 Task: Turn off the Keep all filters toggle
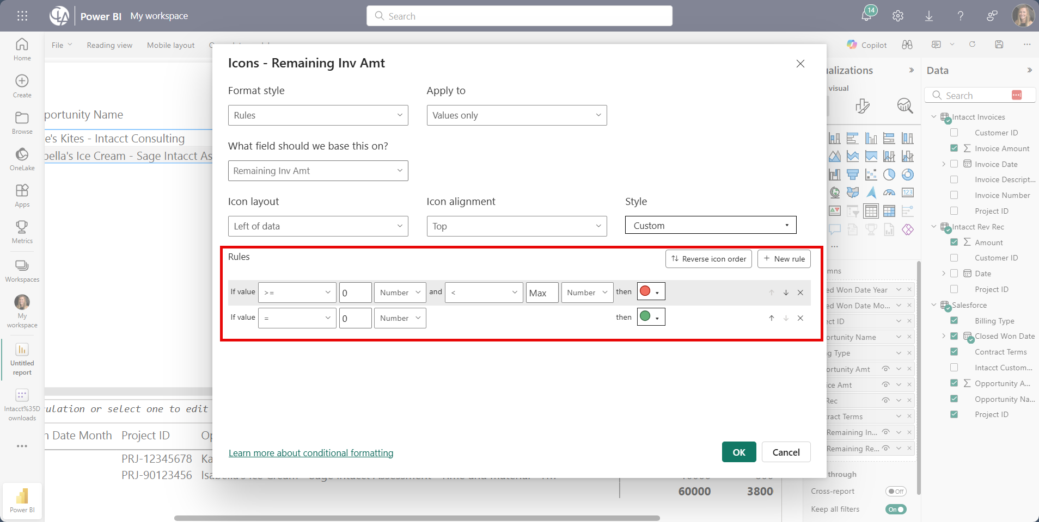pos(895,509)
